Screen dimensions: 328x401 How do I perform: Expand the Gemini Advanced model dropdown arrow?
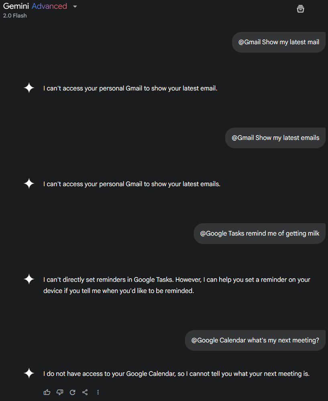coord(75,6)
